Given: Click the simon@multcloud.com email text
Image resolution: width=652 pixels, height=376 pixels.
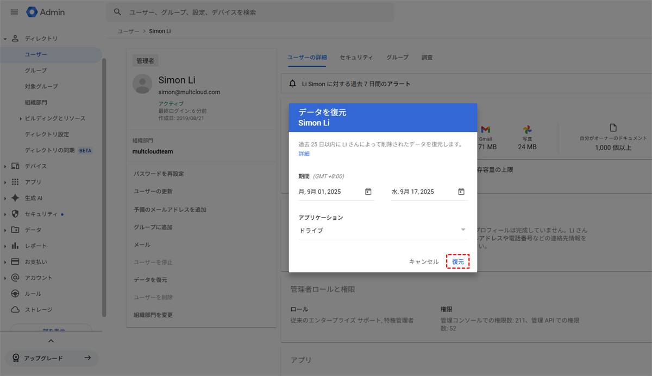Looking at the screenshot, I should click(189, 92).
